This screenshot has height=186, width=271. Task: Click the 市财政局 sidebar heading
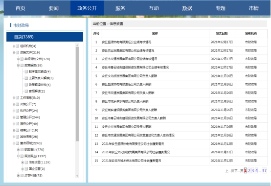21,25
